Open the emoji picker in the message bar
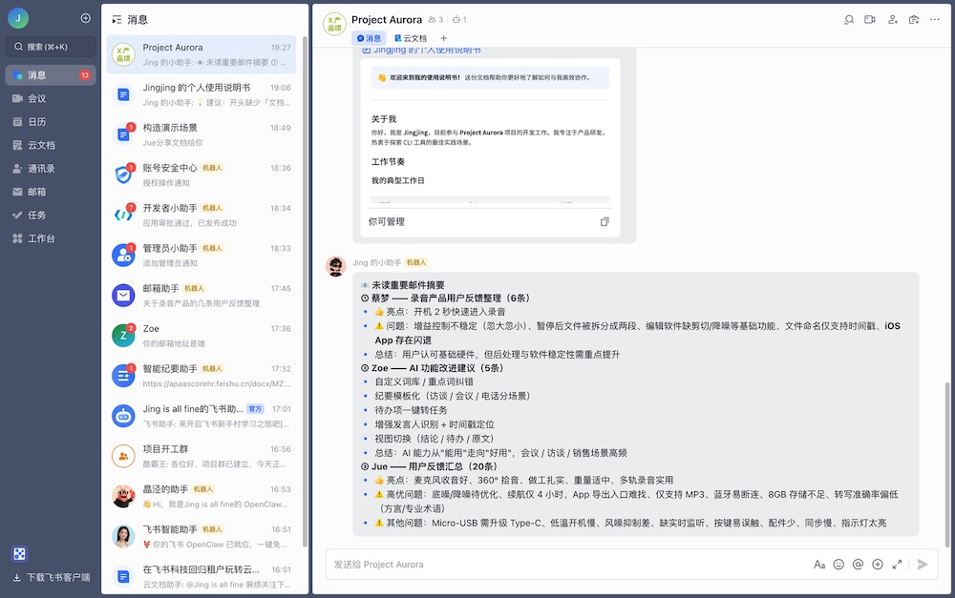Image resolution: width=955 pixels, height=598 pixels. pos(838,564)
